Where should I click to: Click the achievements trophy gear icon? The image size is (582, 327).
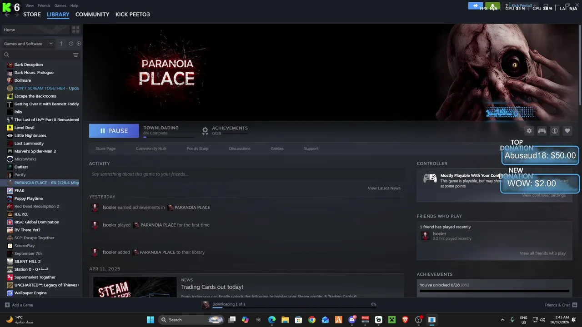coord(205,131)
